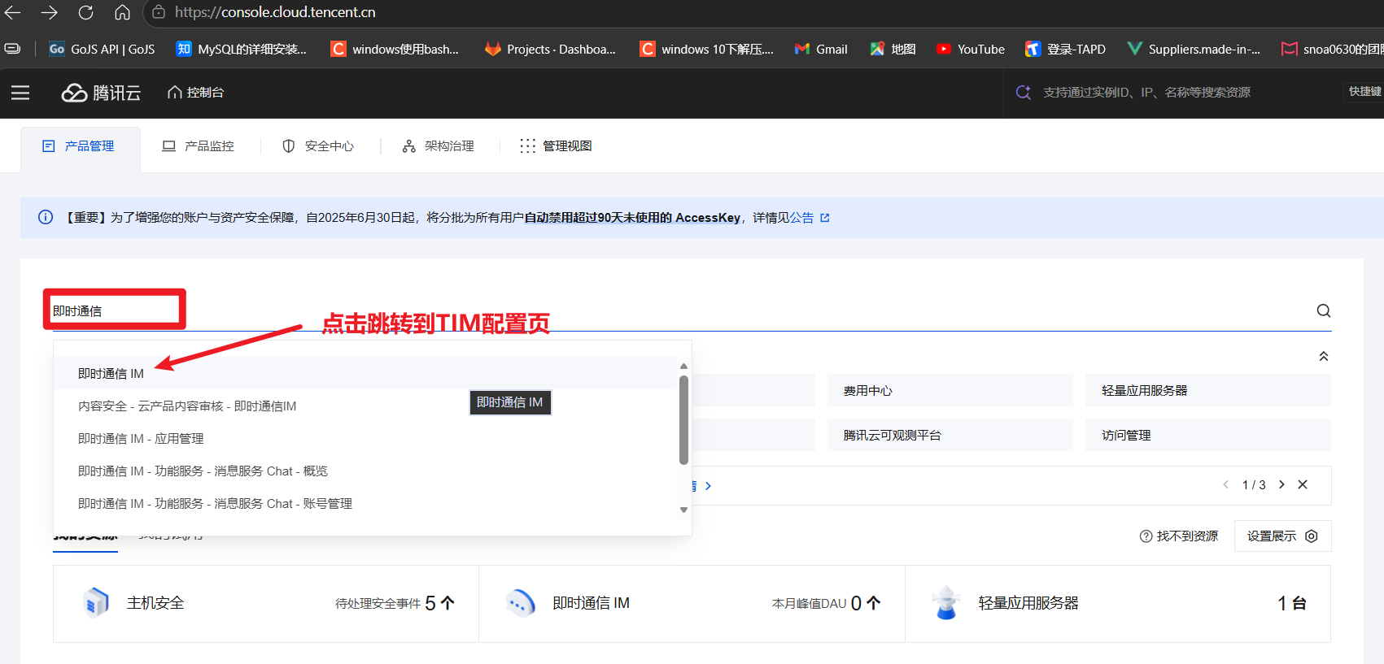Open the 控制台 console home link

pos(195,93)
